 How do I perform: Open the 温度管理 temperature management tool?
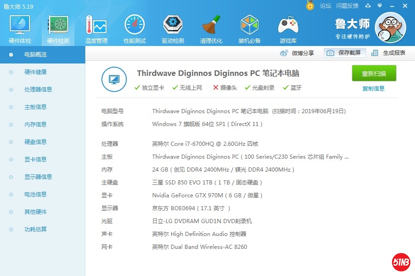[x=95, y=28]
